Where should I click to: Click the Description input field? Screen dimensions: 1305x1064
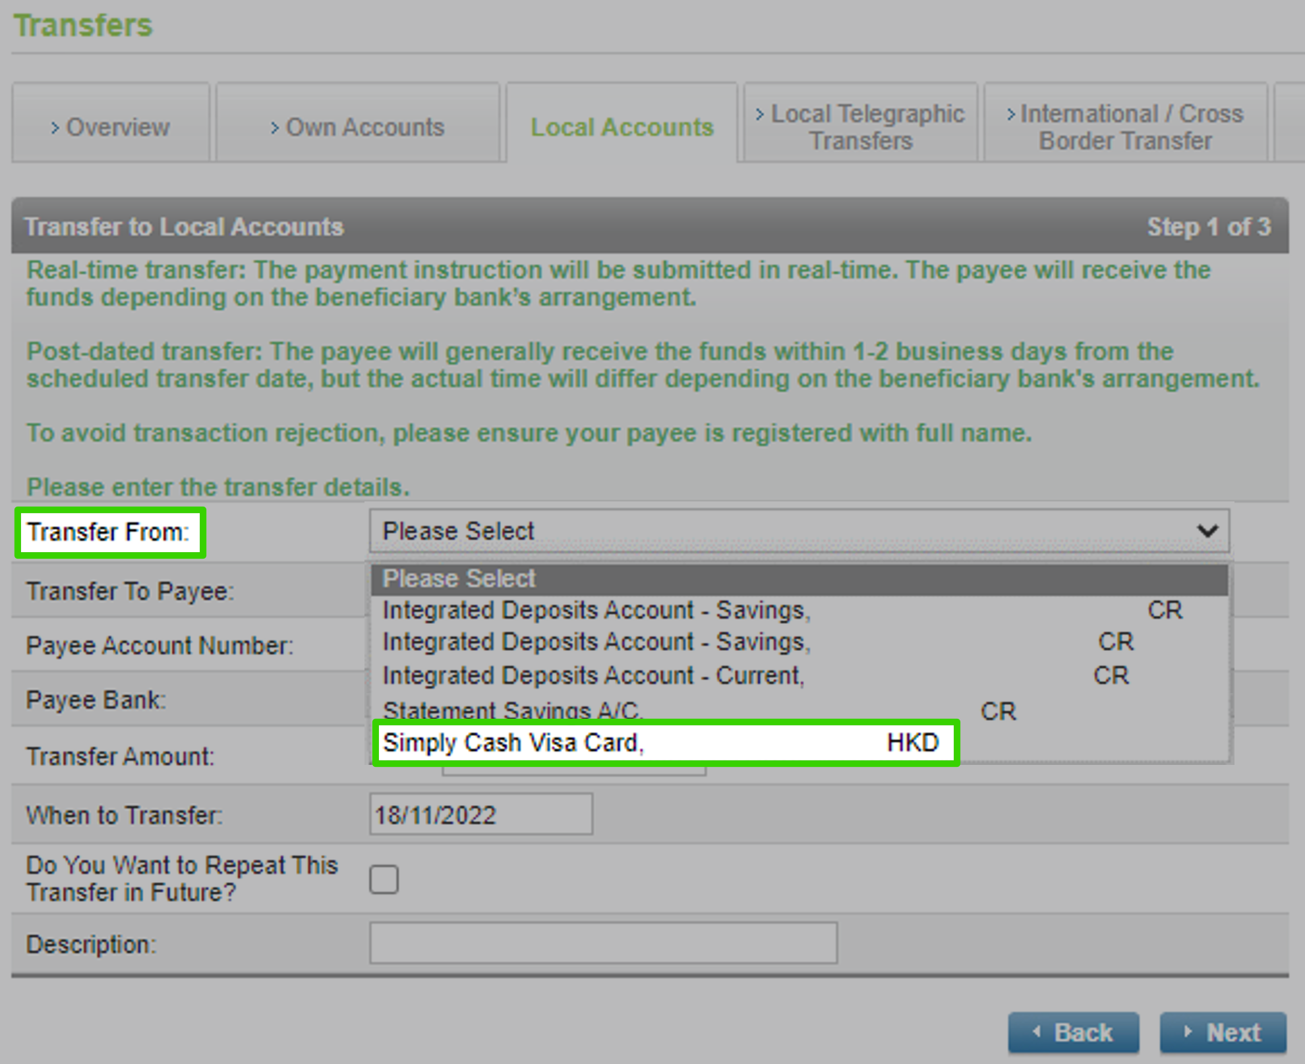coord(603,943)
